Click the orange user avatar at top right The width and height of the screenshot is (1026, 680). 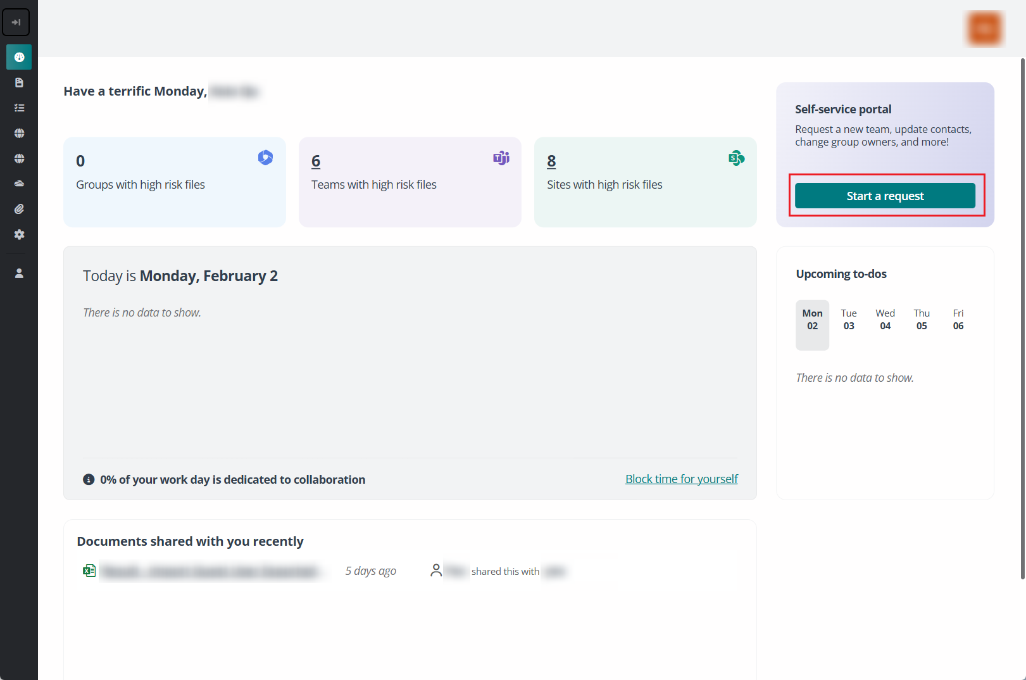[984, 28]
